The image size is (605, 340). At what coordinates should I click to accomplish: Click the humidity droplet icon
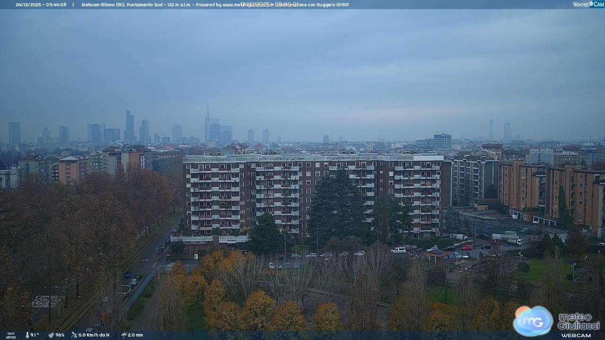tap(51, 335)
